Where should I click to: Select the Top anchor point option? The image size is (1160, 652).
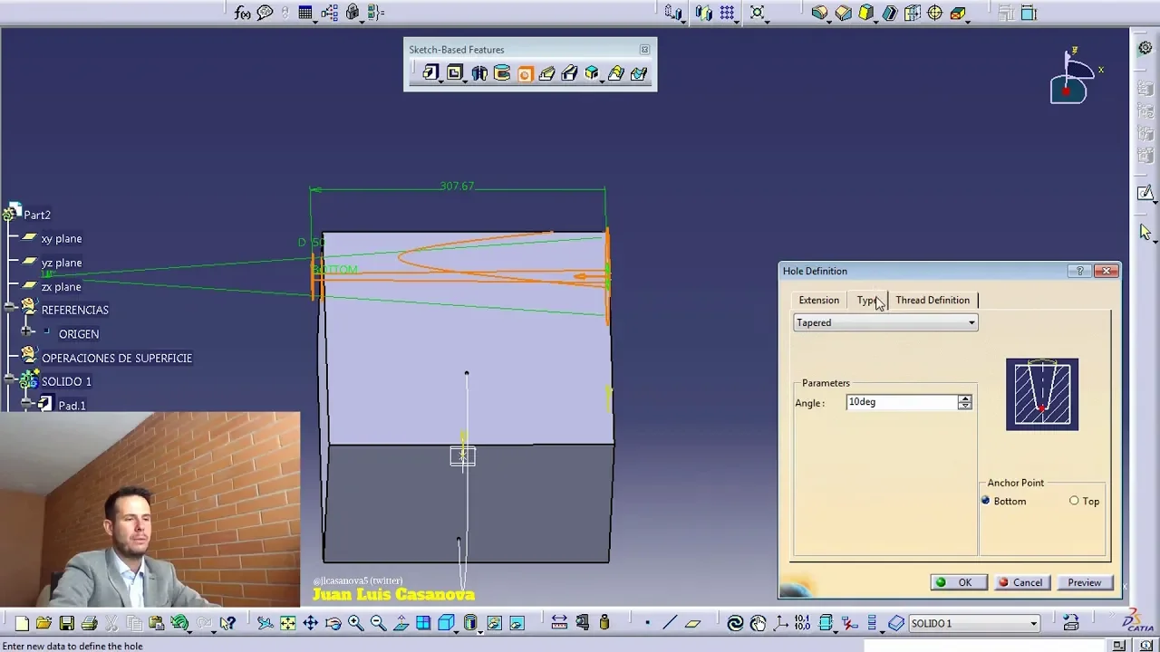pyautogui.click(x=1074, y=501)
